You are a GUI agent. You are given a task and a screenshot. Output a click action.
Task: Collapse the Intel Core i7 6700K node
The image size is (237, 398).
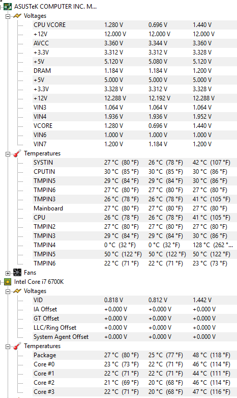click(1, 282)
